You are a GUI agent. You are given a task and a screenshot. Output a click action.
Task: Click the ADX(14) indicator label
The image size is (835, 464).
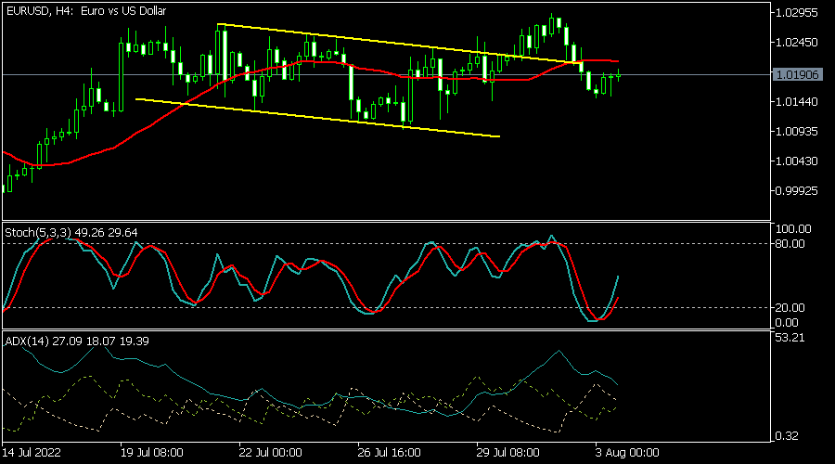pyautogui.click(x=77, y=342)
